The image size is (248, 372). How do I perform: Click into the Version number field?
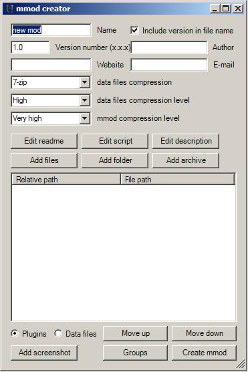click(30, 47)
